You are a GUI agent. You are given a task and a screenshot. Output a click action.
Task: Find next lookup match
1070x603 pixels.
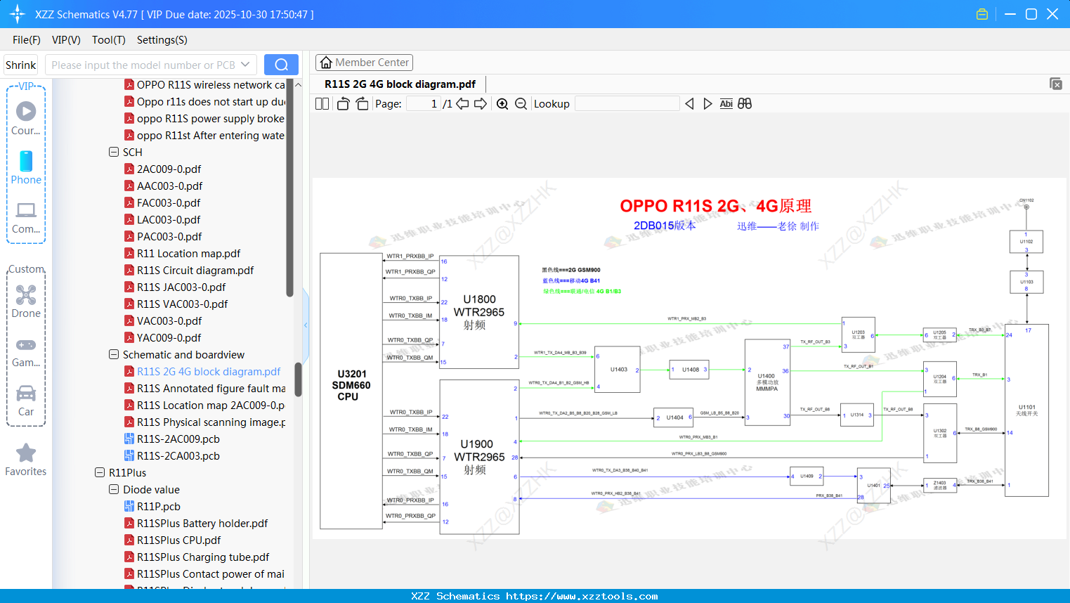(707, 104)
